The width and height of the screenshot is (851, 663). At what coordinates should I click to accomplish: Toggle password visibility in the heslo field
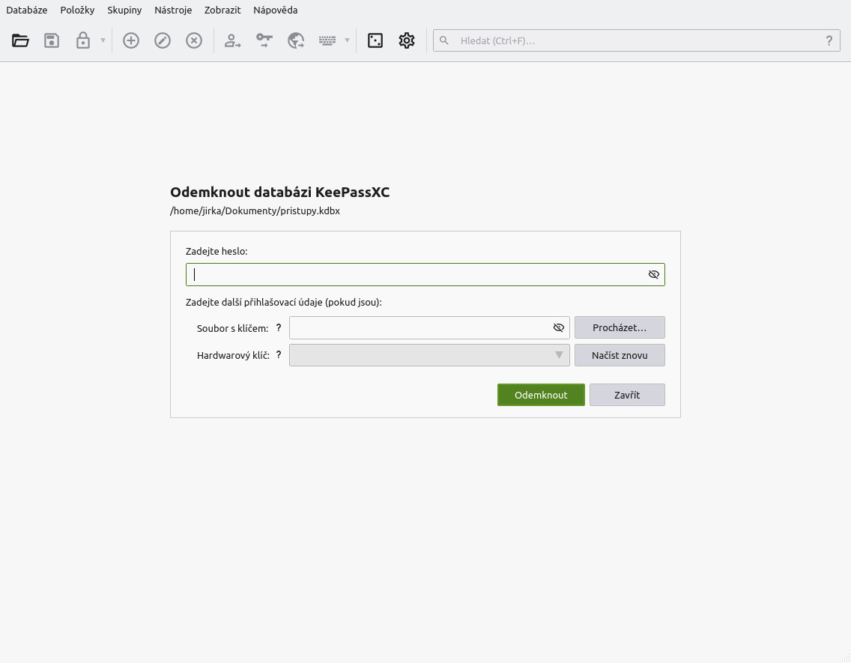point(653,274)
